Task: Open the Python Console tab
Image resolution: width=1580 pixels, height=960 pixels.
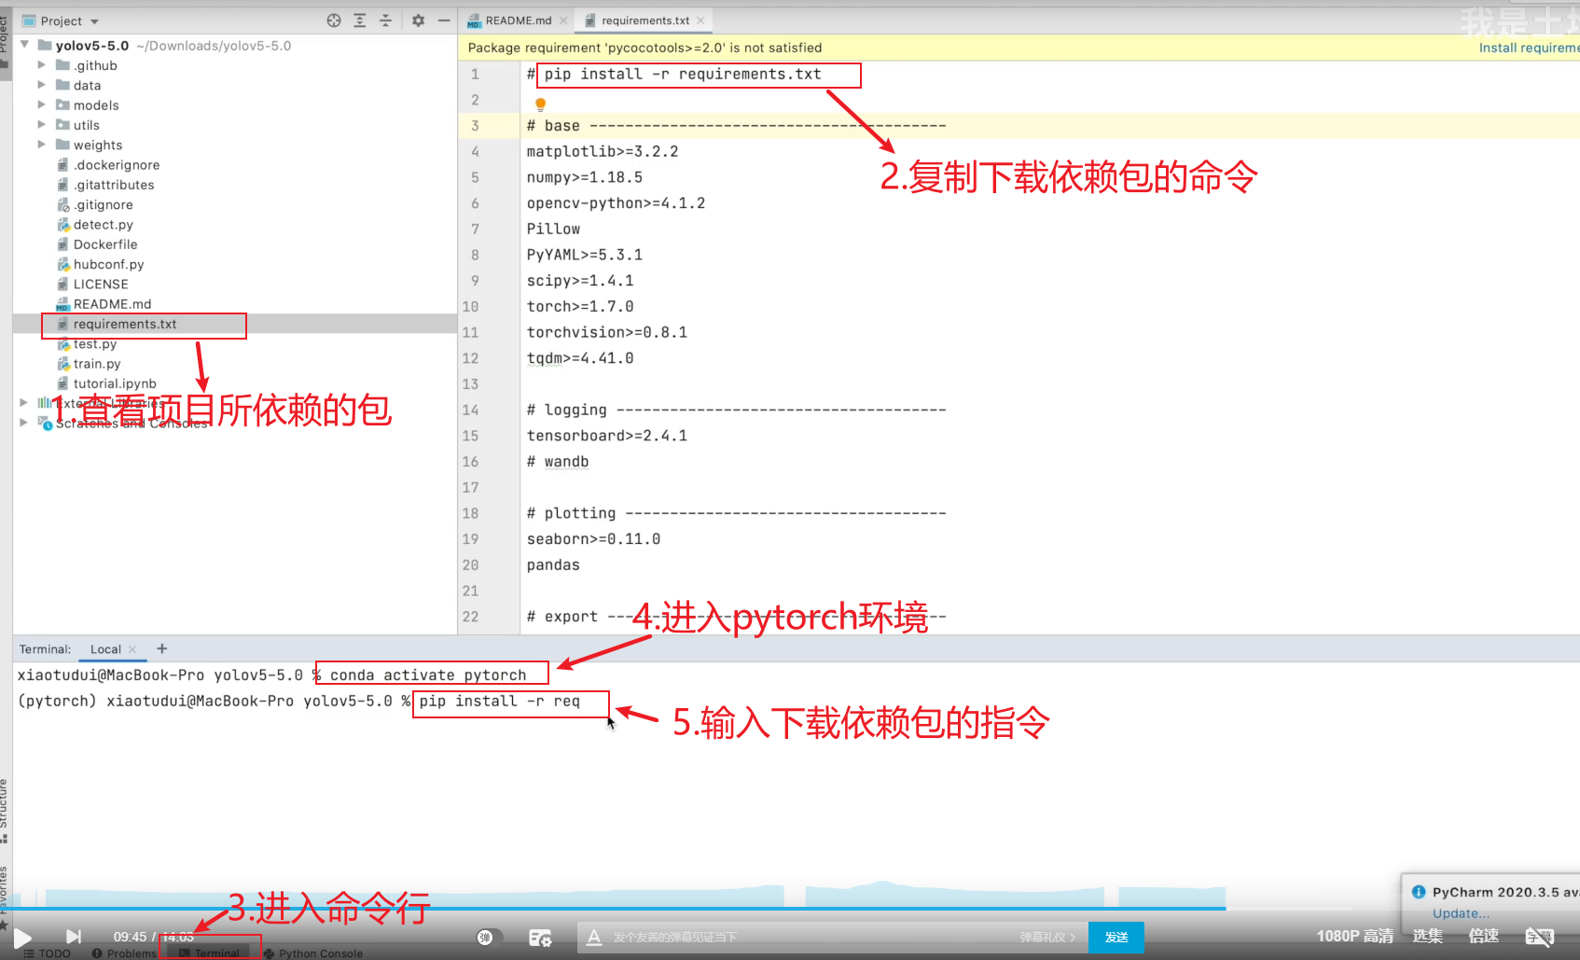Action: click(x=313, y=953)
